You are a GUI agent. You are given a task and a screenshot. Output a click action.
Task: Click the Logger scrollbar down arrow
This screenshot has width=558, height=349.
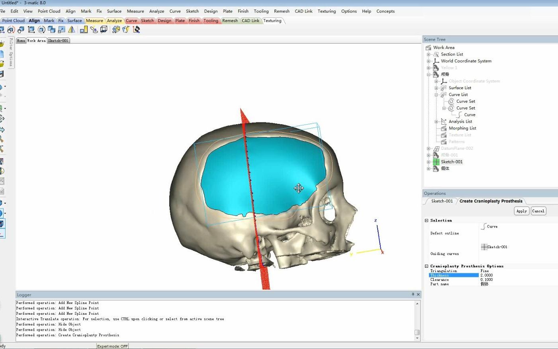(x=417, y=338)
